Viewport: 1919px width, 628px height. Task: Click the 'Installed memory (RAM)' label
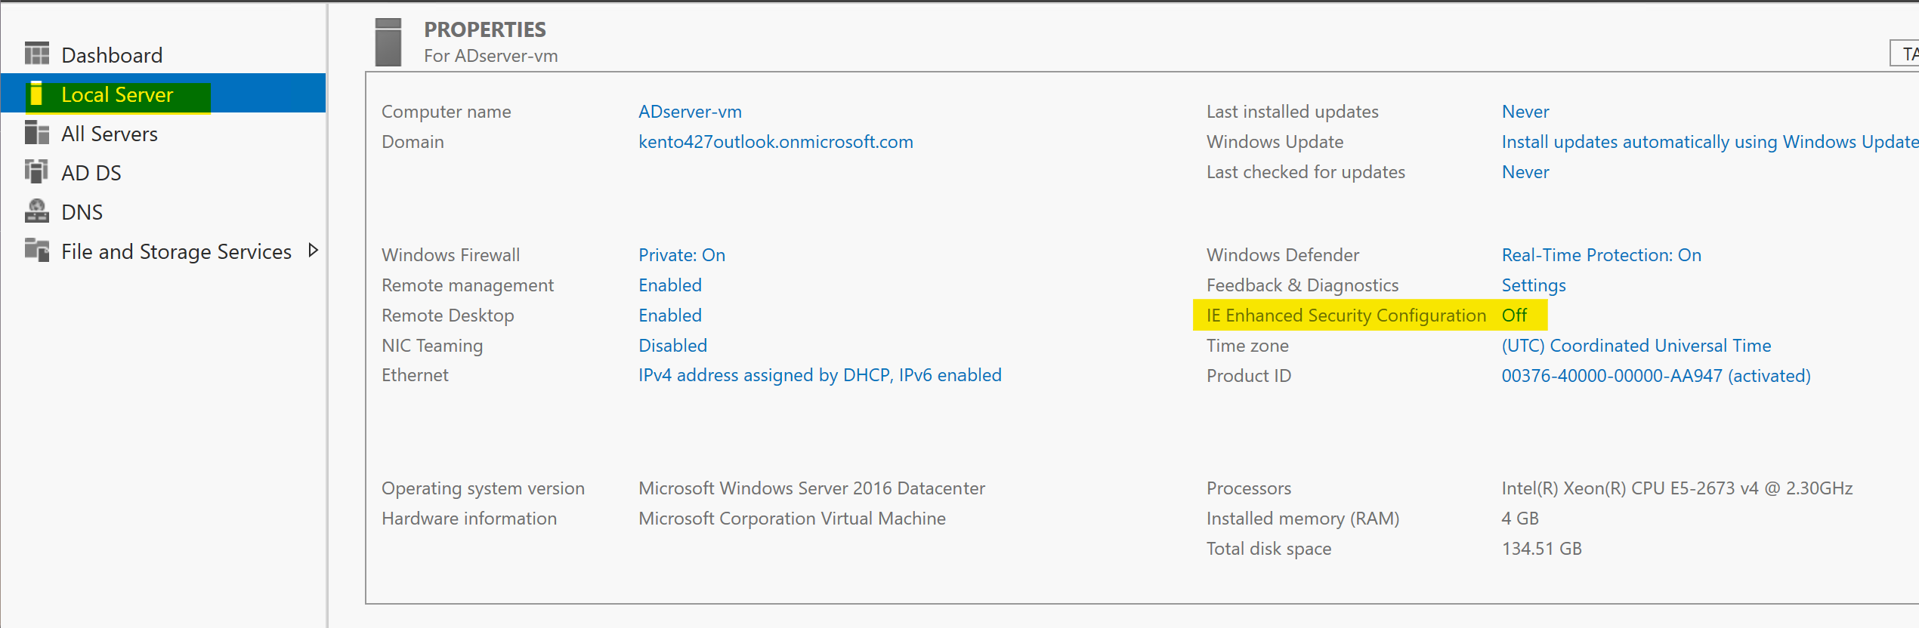coord(1303,519)
